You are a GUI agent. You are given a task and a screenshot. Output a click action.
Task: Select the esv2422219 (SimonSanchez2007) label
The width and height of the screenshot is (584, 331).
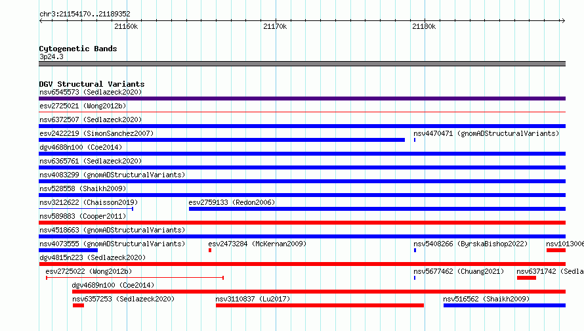click(x=96, y=133)
